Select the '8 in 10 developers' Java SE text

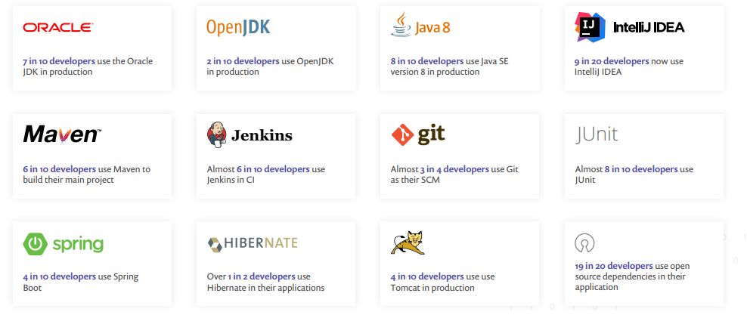click(427, 61)
